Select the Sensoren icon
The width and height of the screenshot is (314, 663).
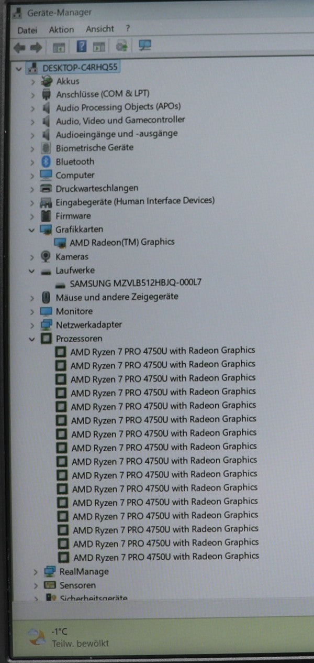coord(50,585)
